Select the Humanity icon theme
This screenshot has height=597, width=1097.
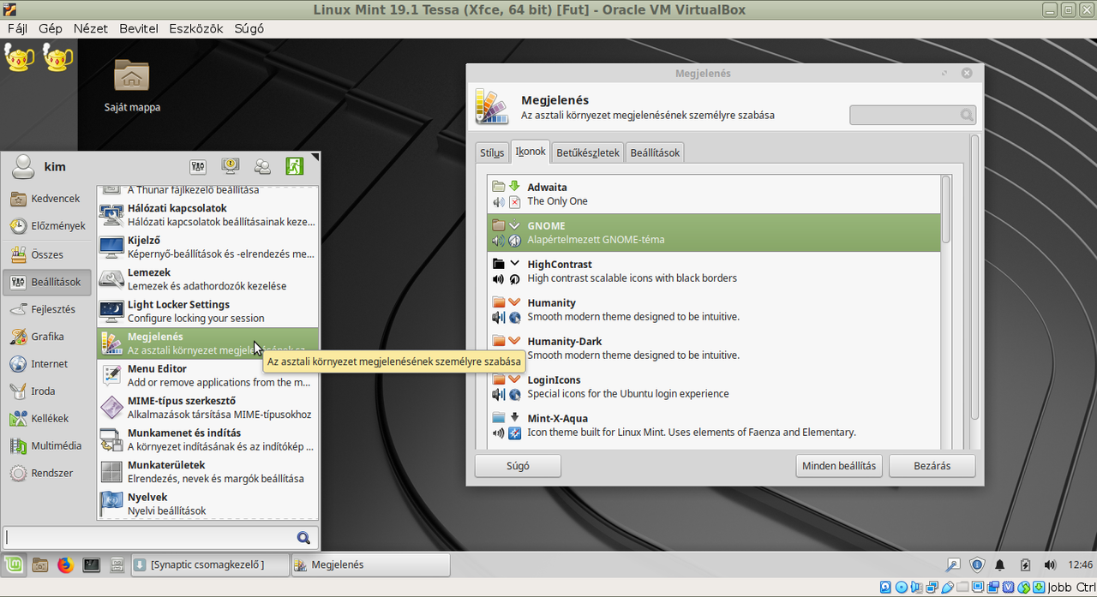pos(713,309)
